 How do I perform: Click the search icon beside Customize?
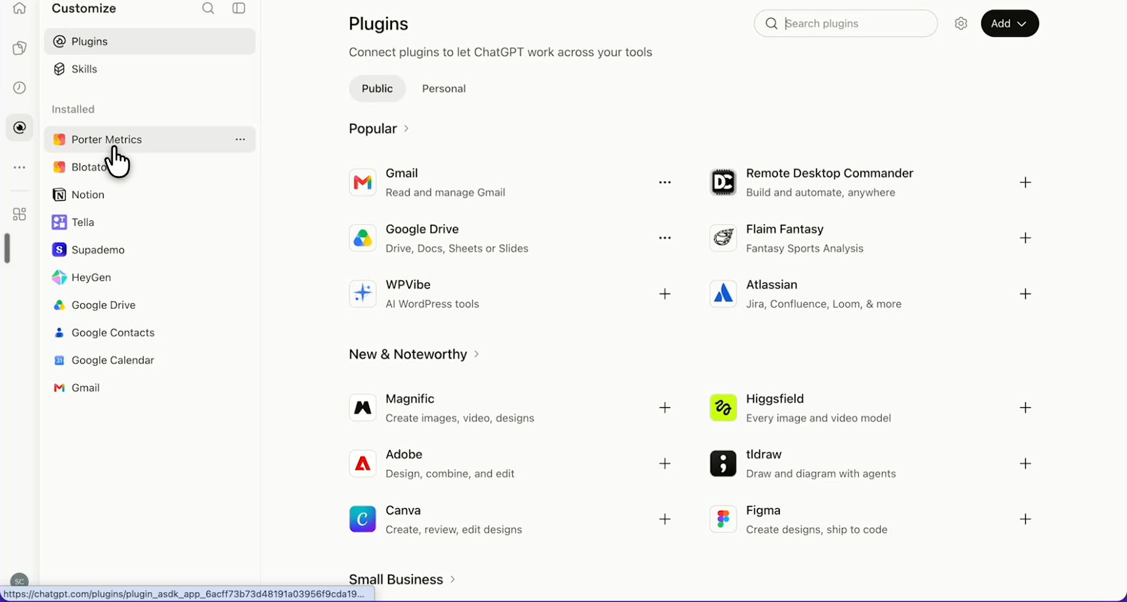[208, 8]
